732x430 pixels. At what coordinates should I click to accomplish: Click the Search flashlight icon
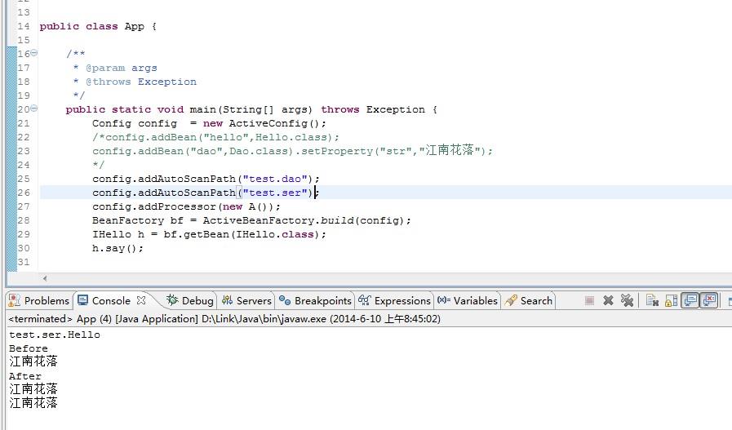coord(511,300)
